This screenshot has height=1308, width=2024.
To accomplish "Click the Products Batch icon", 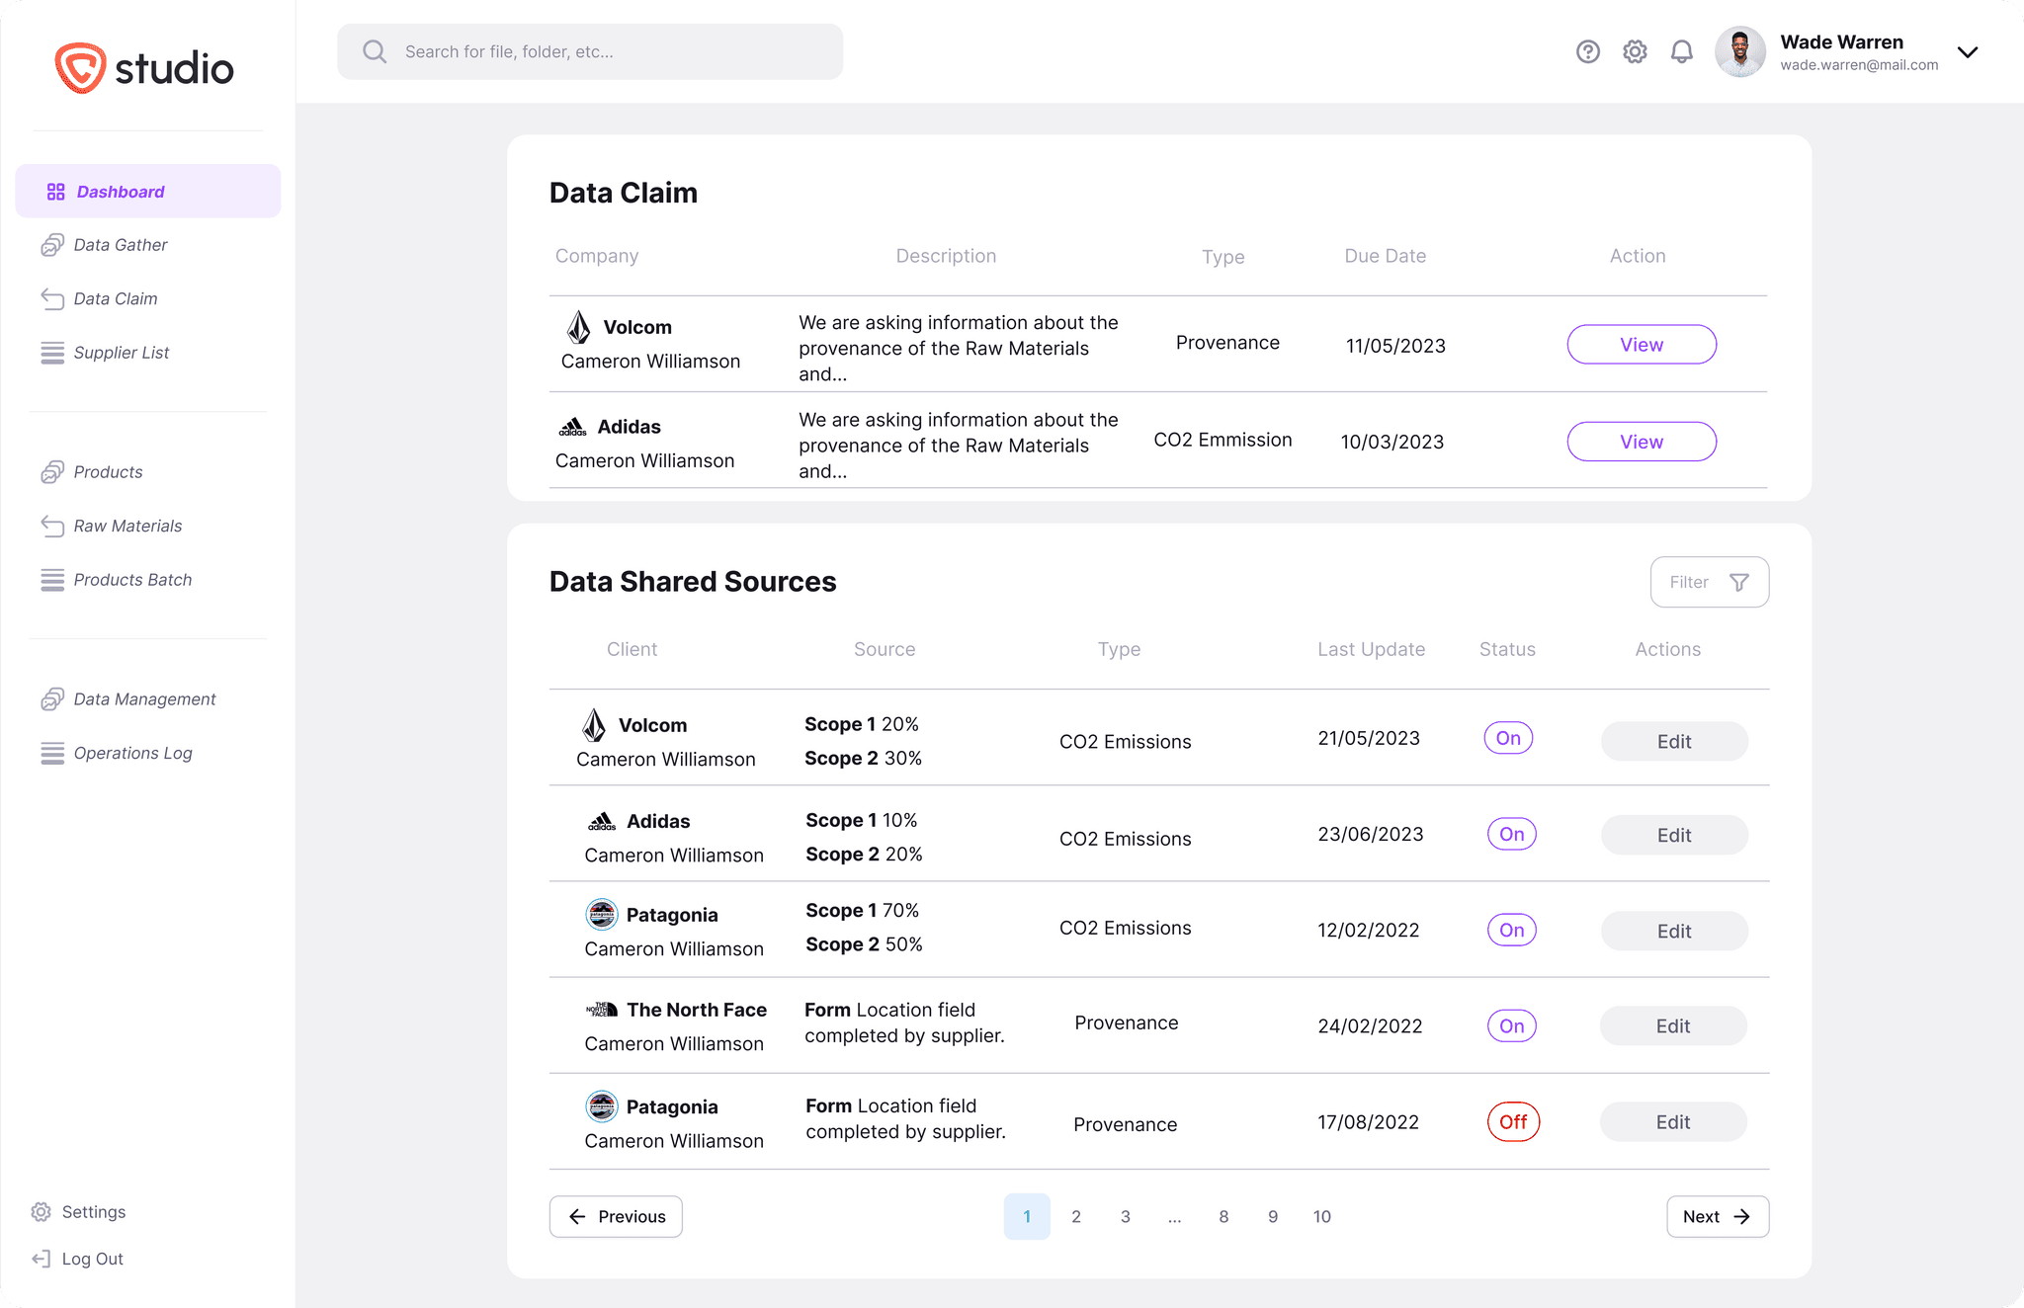I will (x=53, y=580).
